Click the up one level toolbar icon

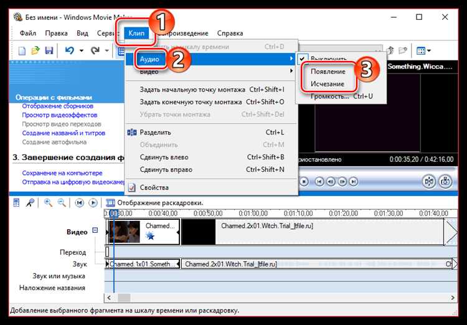point(391,50)
